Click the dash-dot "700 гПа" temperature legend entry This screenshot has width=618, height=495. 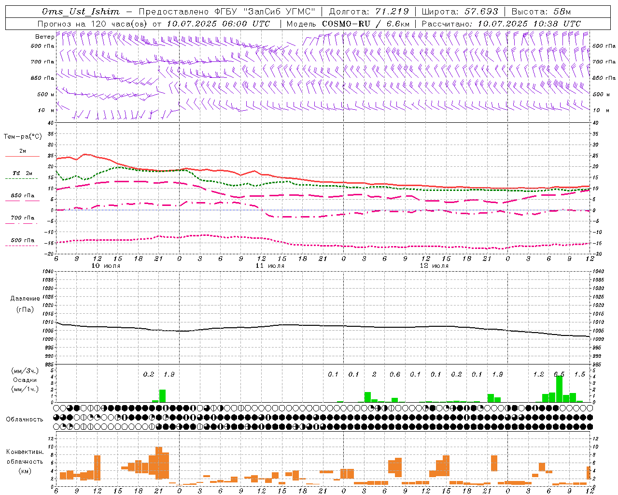click(22, 220)
